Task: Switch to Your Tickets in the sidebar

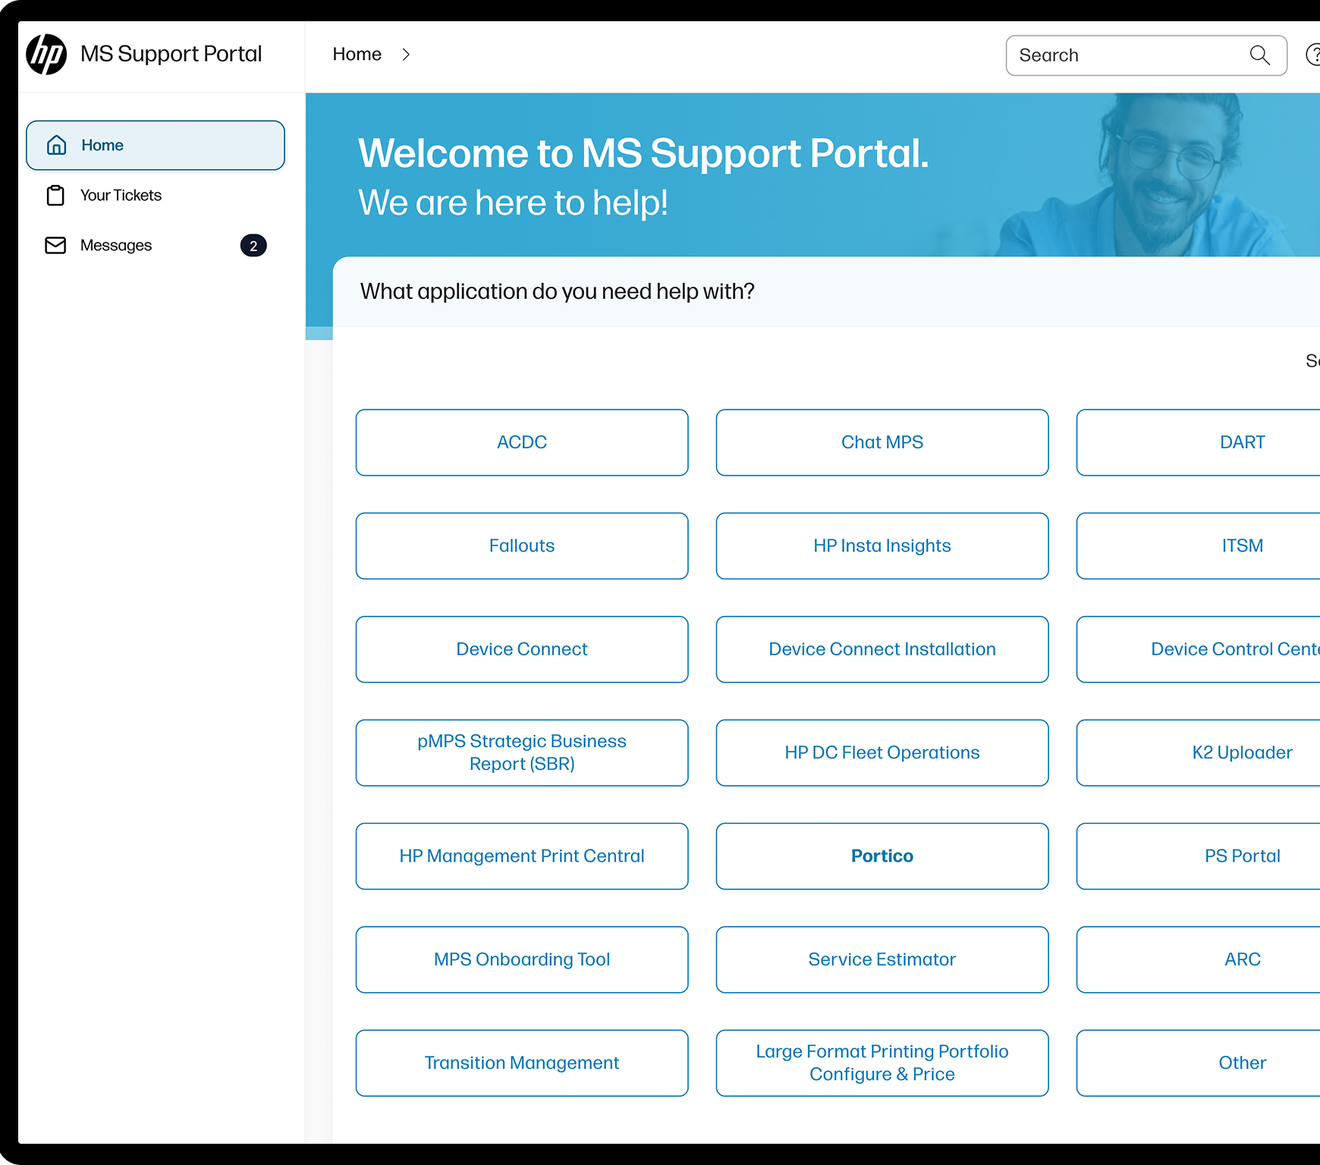Action: 121,195
